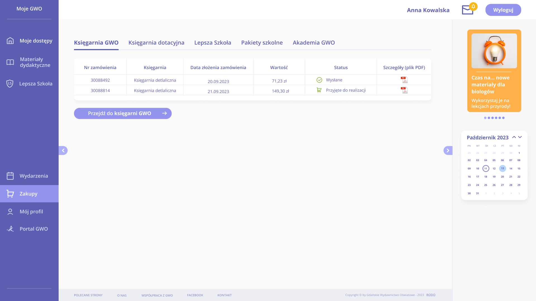The width and height of the screenshot is (536, 301).
Task: Open the Materiały dydaktyczne book icon
Action: coord(10,62)
